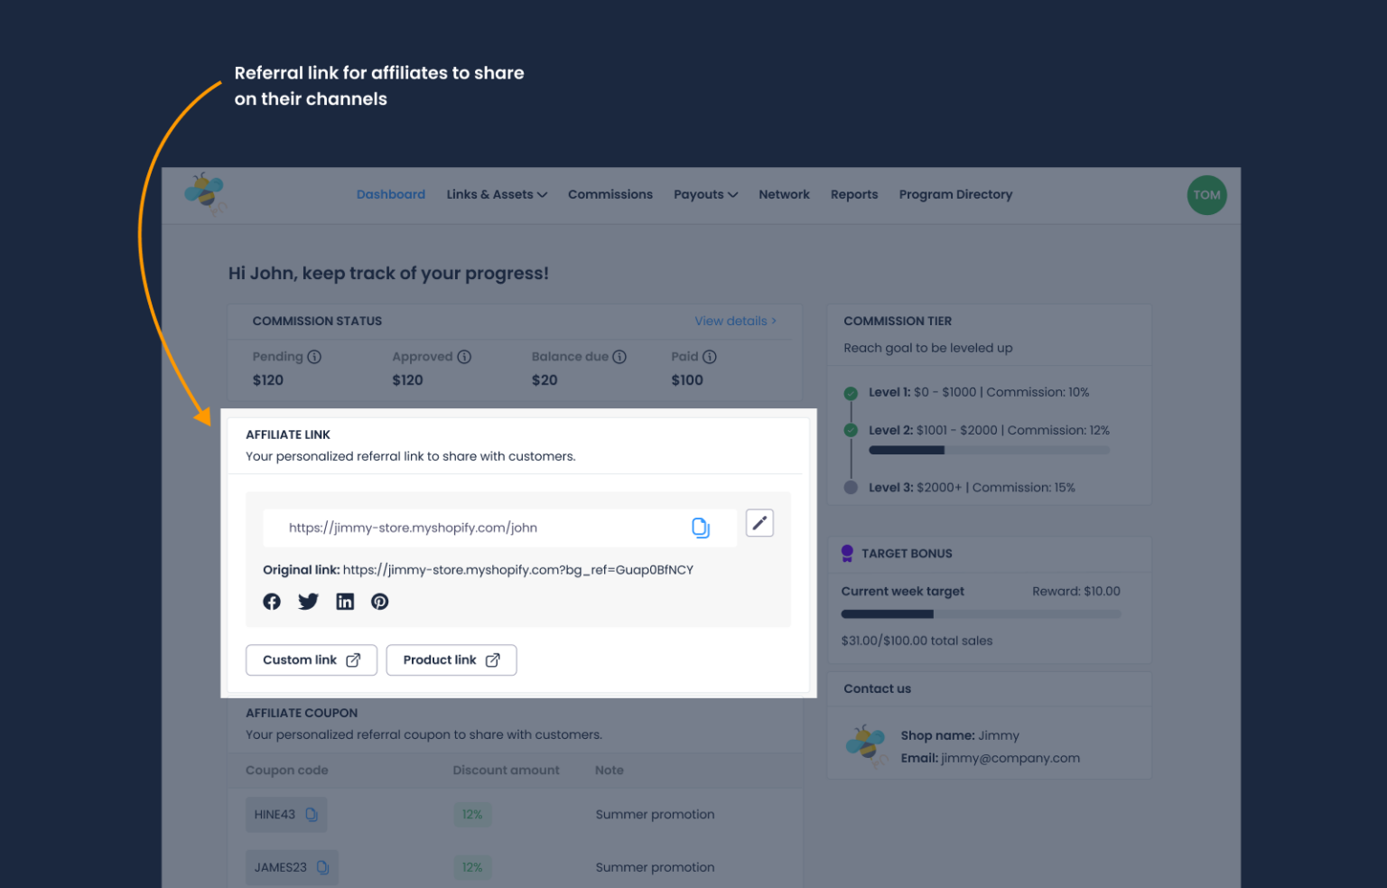Share affiliate link on Pinterest

(x=379, y=601)
